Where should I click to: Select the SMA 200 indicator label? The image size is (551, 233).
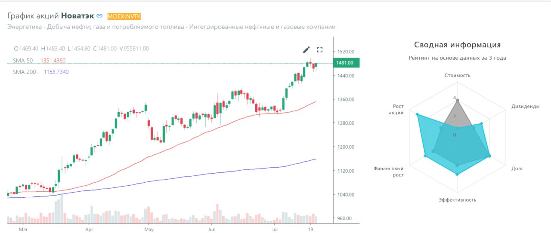pyautogui.click(x=25, y=72)
